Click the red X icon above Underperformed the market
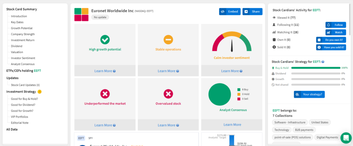 pos(105,94)
